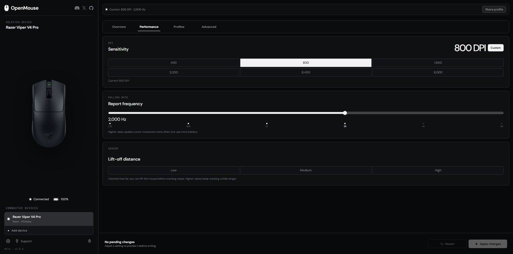The image size is (513, 254).
Task: Click the Custom DPI button
Action: (x=495, y=48)
